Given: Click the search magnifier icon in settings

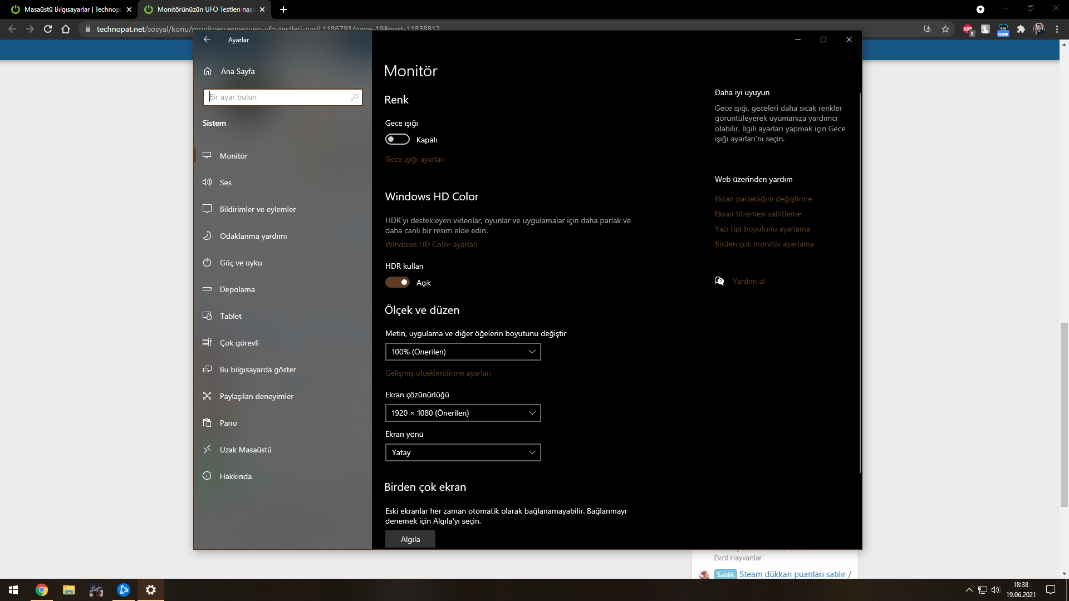Looking at the screenshot, I should pyautogui.click(x=355, y=97).
